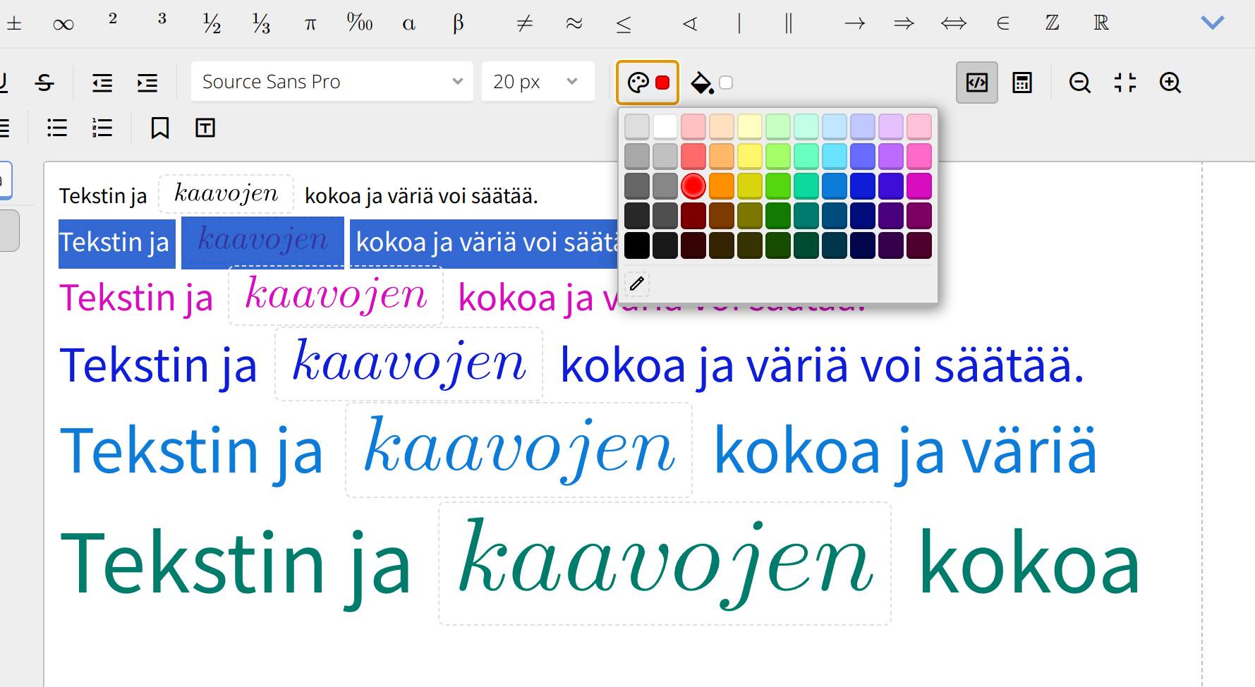
Task: Insert the double right arrow (implies) symbol
Action: pyautogui.click(x=904, y=23)
